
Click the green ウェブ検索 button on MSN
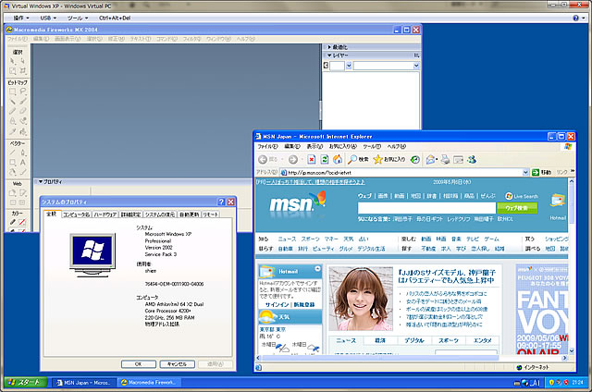tap(516, 208)
